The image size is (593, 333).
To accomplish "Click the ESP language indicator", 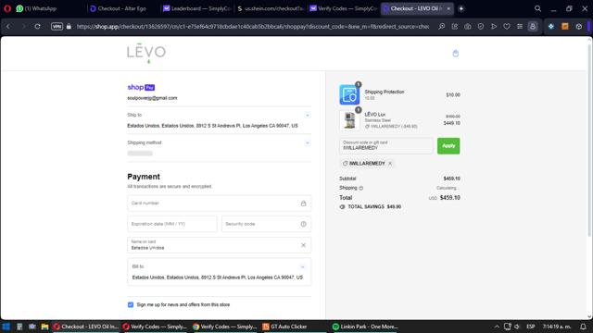I will pyautogui.click(x=531, y=327).
